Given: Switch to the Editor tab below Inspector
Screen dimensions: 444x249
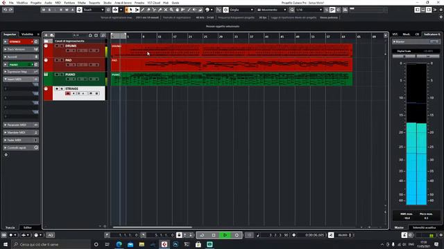Looking at the screenshot, I should (28, 228).
